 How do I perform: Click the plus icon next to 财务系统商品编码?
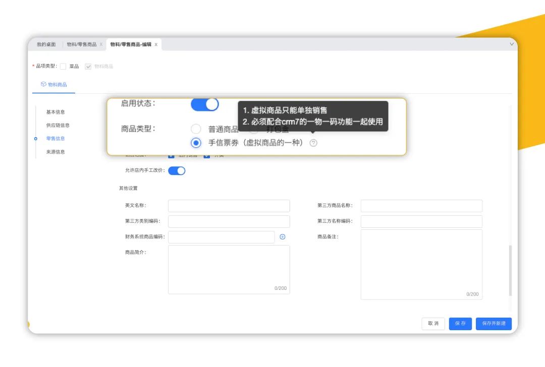tap(283, 237)
